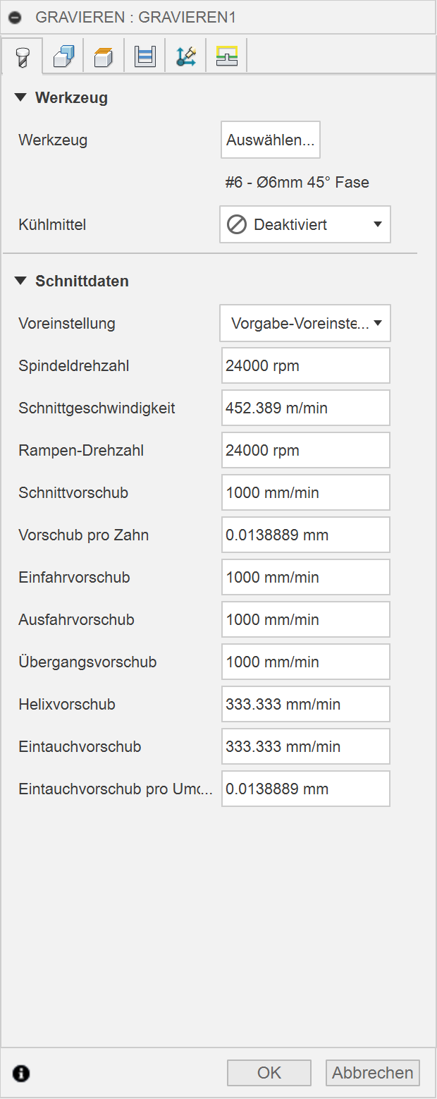
Task: Collapse the Schnittdaten section
Action: [x=20, y=281]
